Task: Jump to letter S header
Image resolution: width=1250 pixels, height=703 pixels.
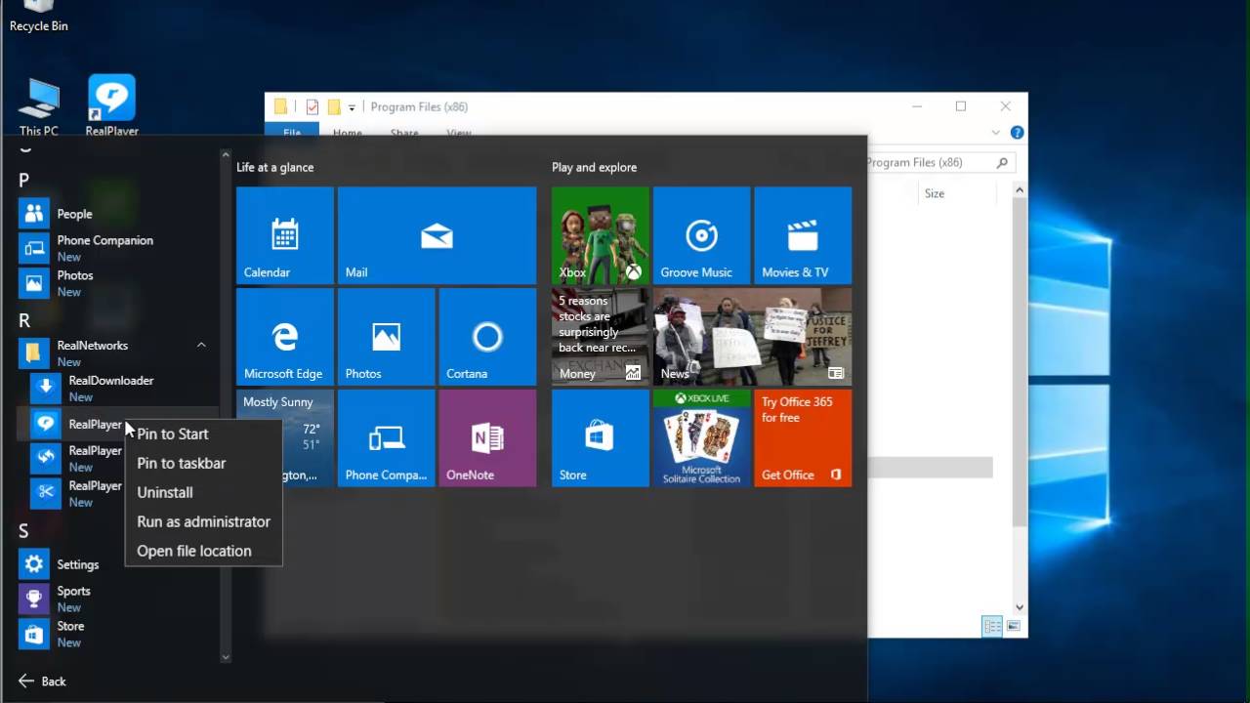Action: pos(24,531)
